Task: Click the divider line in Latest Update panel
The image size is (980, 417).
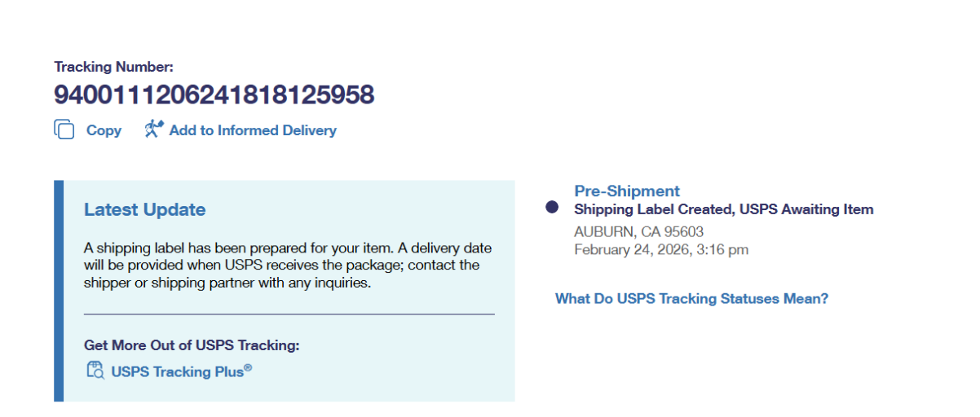Action: click(289, 314)
